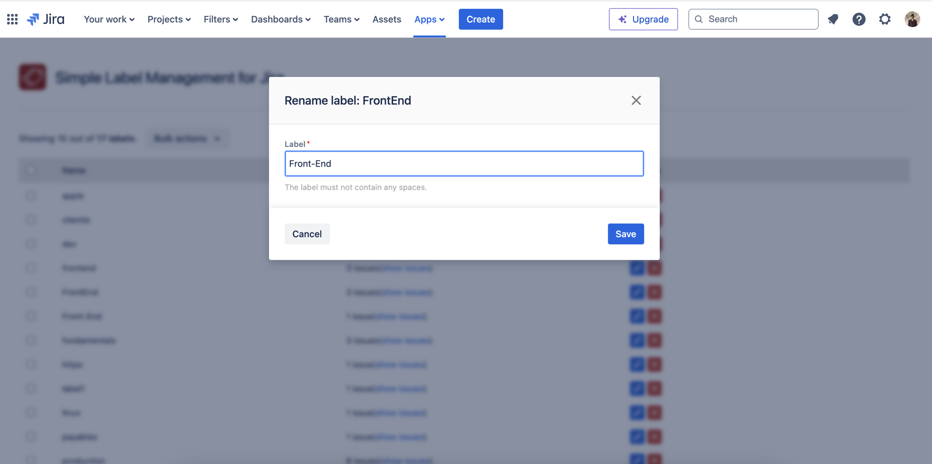Viewport: 932px width, 464px height.
Task: Cancel the label rename
Action: click(307, 234)
